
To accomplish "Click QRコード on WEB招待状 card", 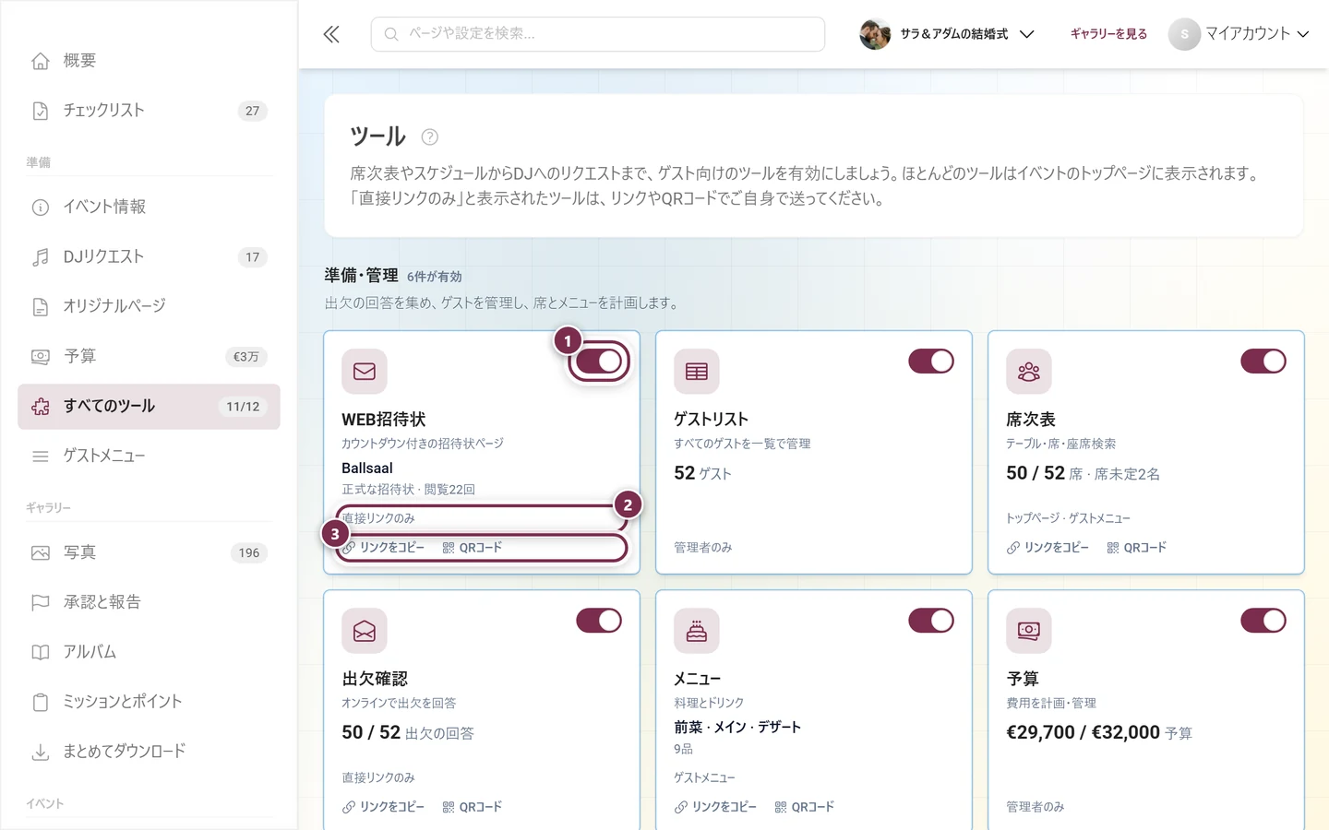I will click(473, 548).
